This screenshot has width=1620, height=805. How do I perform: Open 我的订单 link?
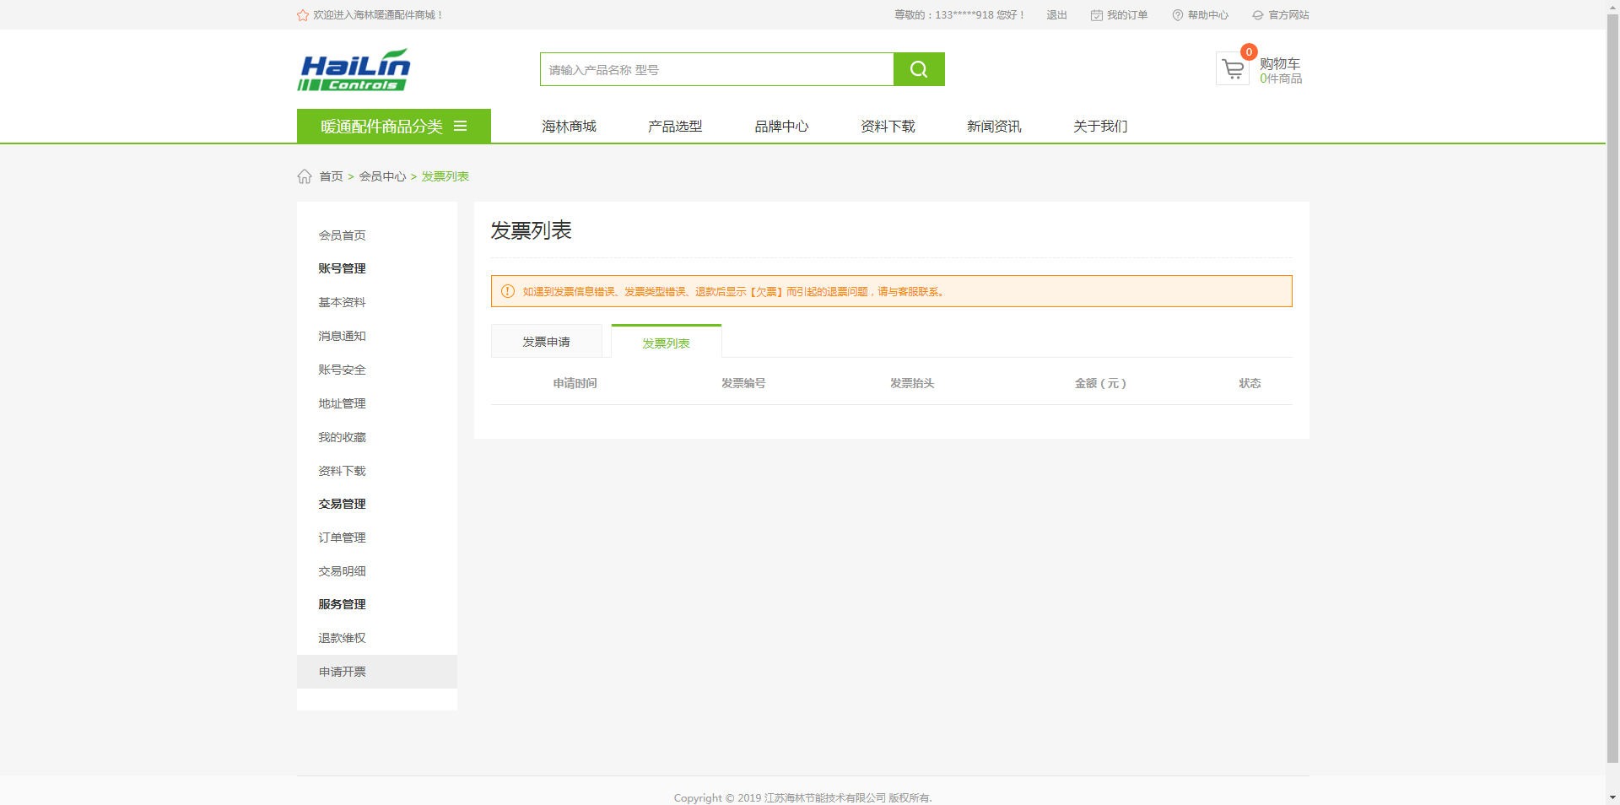click(1127, 15)
